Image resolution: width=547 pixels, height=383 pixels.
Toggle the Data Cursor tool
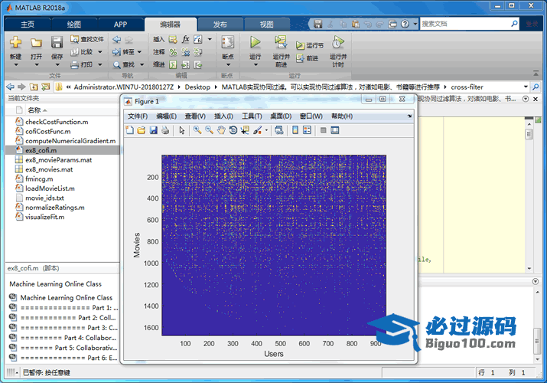click(245, 130)
